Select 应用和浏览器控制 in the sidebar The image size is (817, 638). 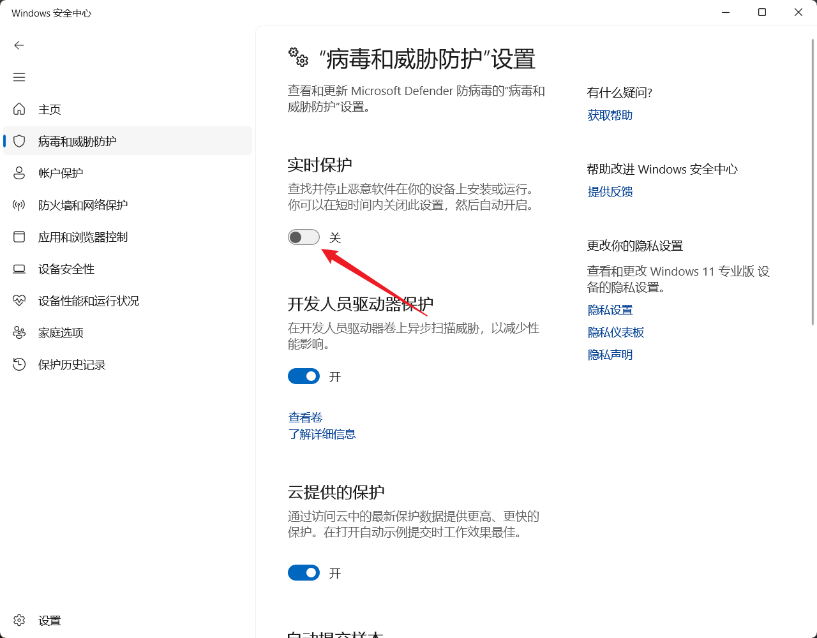pyautogui.click(x=128, y=237)
